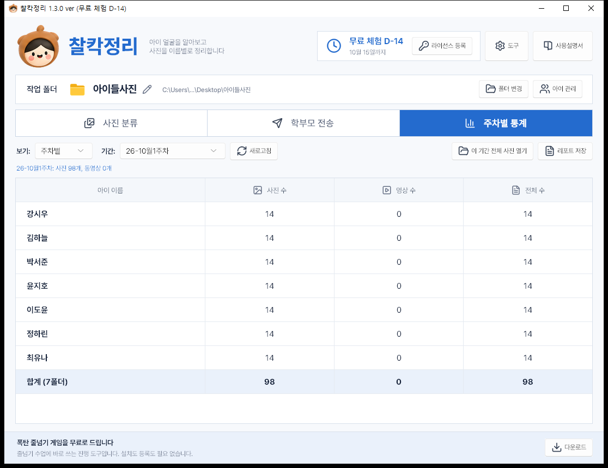
Task: Click 강시우's 사진 수 value 14
Action: pos(270,214)
